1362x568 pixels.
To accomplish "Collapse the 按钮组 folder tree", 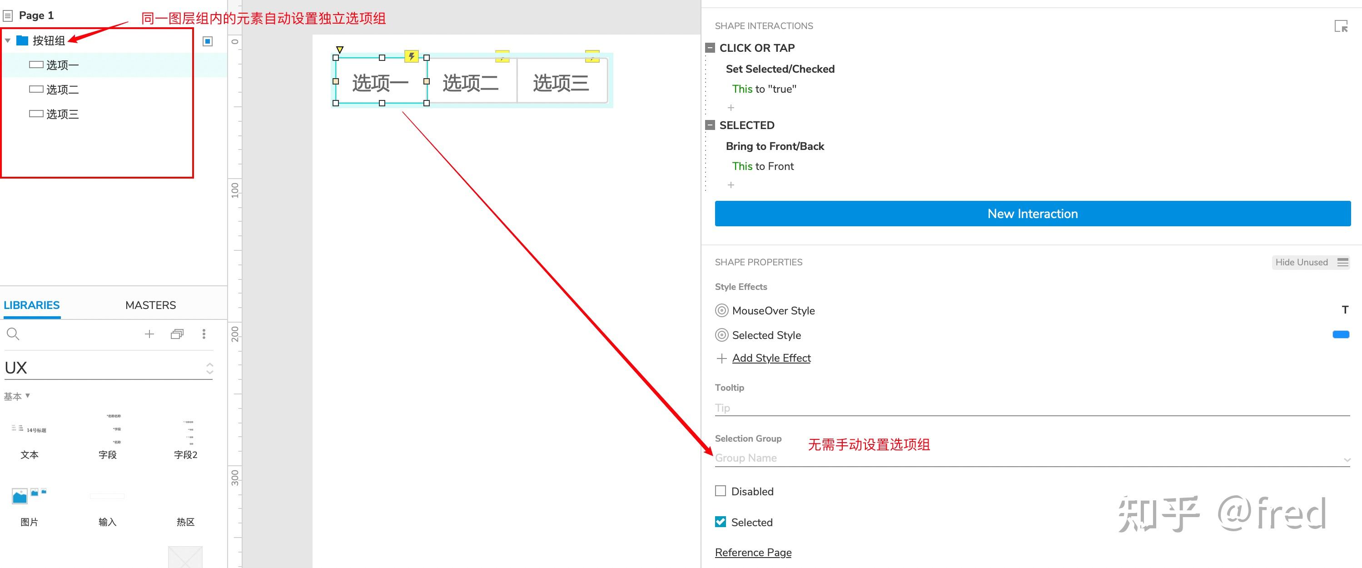I will 8,41.
